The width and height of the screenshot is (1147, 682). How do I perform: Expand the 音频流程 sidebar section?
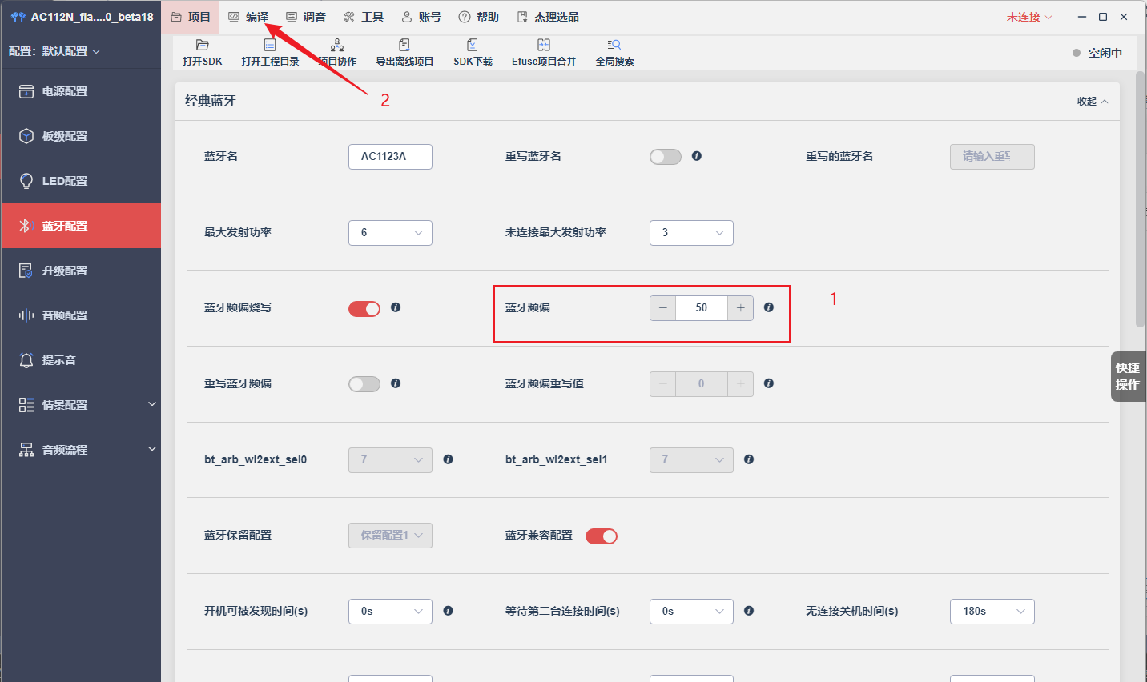pyautogui.click(x=81, y=450)
